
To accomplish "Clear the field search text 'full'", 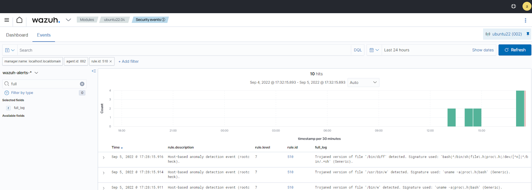I will pos(82,84).
